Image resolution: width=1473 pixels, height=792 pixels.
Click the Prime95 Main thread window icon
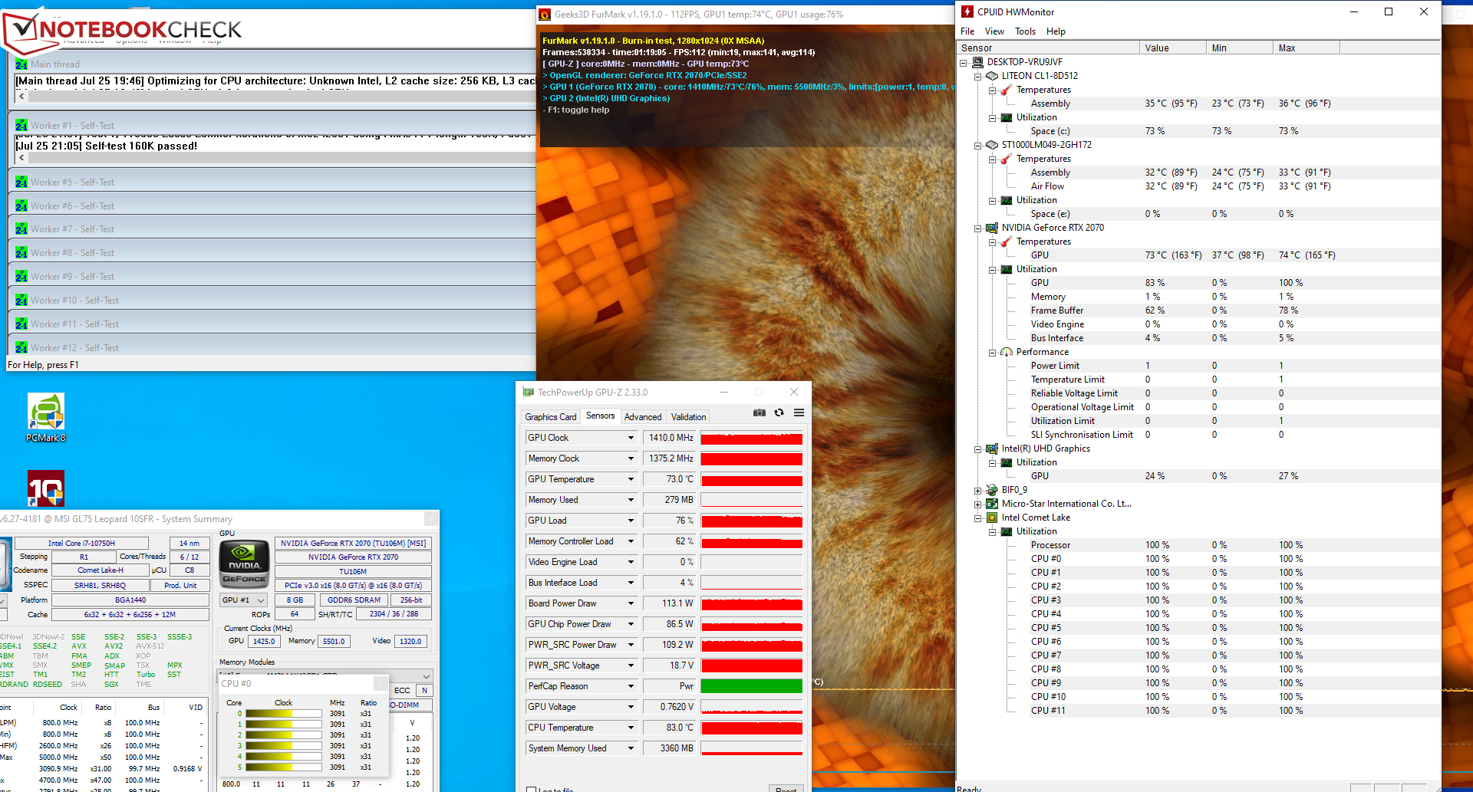pos(21,64)
